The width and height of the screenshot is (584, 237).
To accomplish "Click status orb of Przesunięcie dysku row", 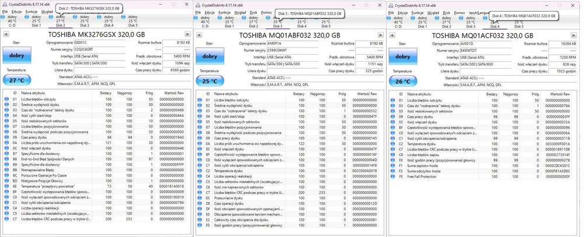I will [199, 198].
